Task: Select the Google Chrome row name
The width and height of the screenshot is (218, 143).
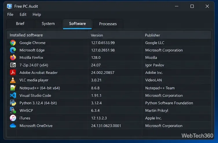Action: 32,43
